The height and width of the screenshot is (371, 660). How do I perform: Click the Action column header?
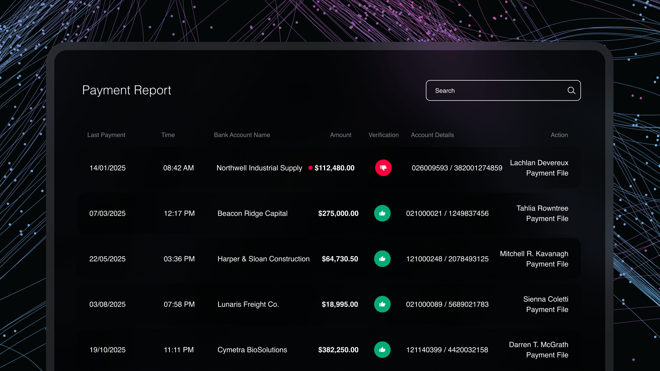pyautogui.click(x=559, y=135)
